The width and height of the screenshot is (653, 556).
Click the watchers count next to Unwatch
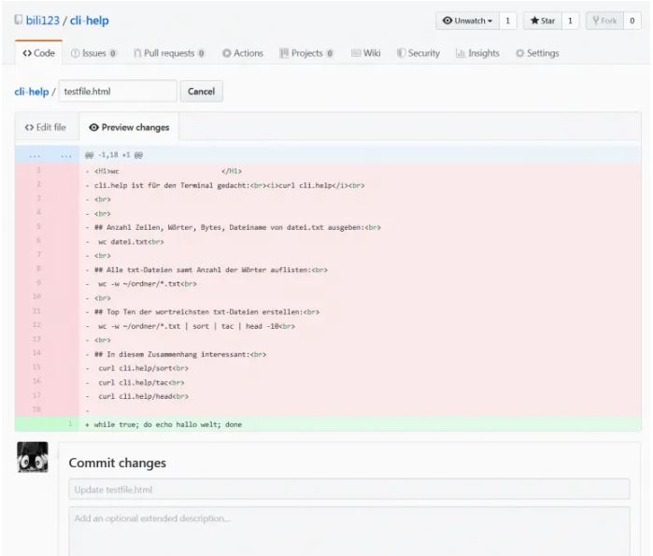coord(507,21)
